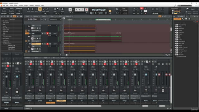This screenshot has height=112, width=199.
Task: Click the pan knob on guitars strip
Action: click(x=40, y=67)
